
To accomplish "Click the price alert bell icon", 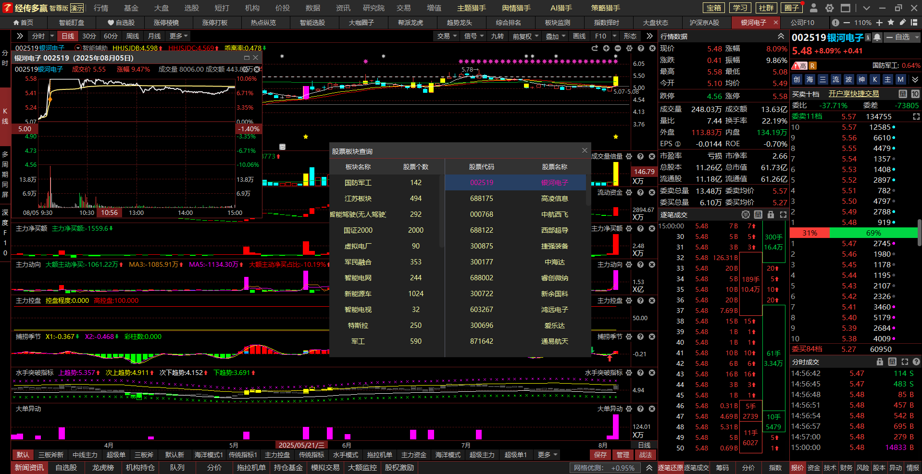I will [877, 37].
